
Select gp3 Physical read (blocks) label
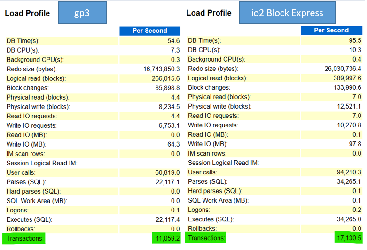38,97
